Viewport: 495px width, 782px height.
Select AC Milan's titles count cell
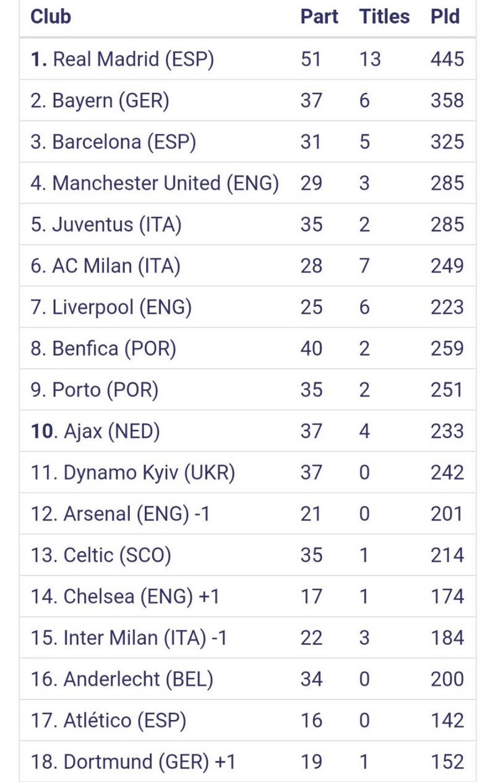coord(364,266)
